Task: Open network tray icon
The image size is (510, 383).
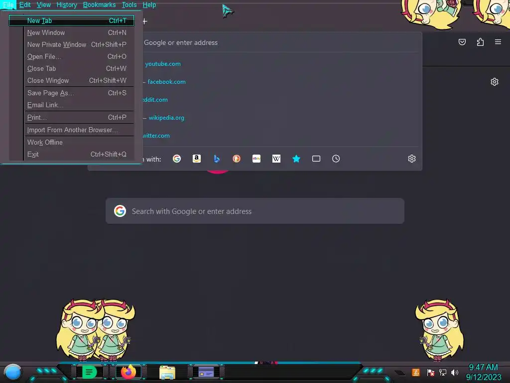Action: 443,372
